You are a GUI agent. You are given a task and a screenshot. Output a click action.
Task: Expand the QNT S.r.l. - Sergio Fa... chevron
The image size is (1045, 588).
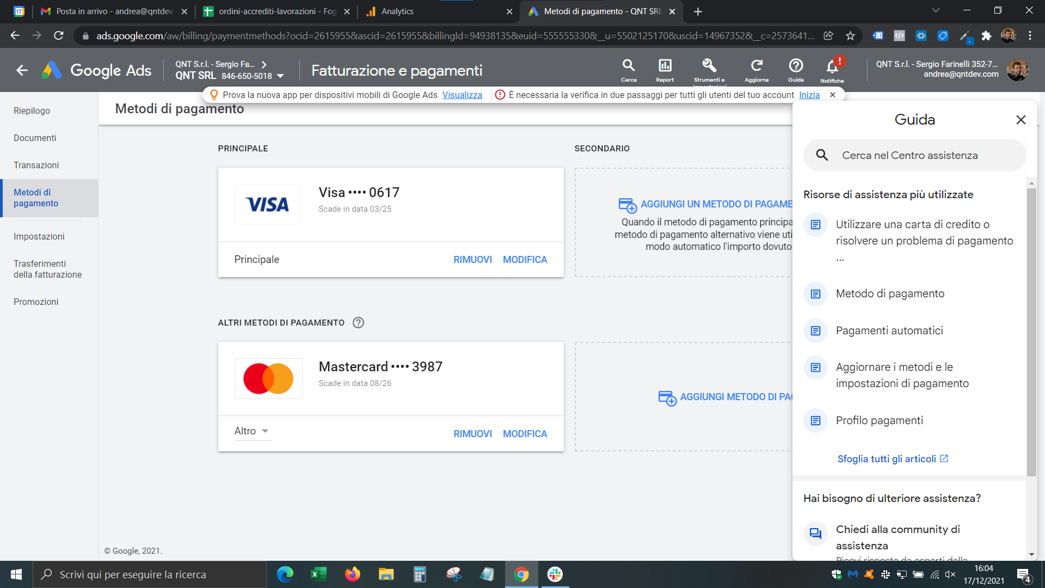click(x=264, y=64)
